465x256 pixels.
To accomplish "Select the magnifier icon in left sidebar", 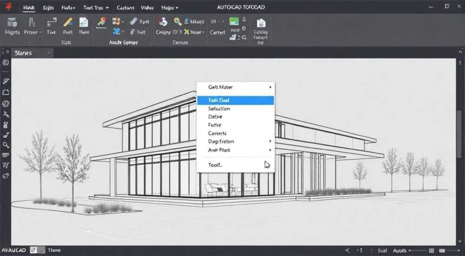I will (x=6, y=145).
